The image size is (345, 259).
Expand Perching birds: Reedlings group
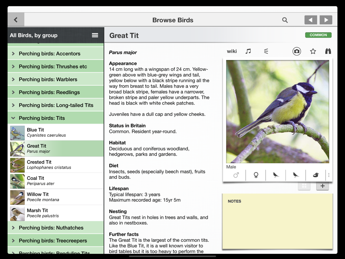click(56, 92)
